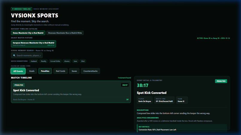Filter events by Red Cards
Image resolution: width=241 pixels, height=135 pixels.
click(60, 71)
